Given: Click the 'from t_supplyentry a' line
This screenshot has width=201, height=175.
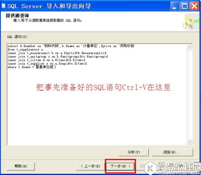Looking at the screenshot, I should 25,50.
